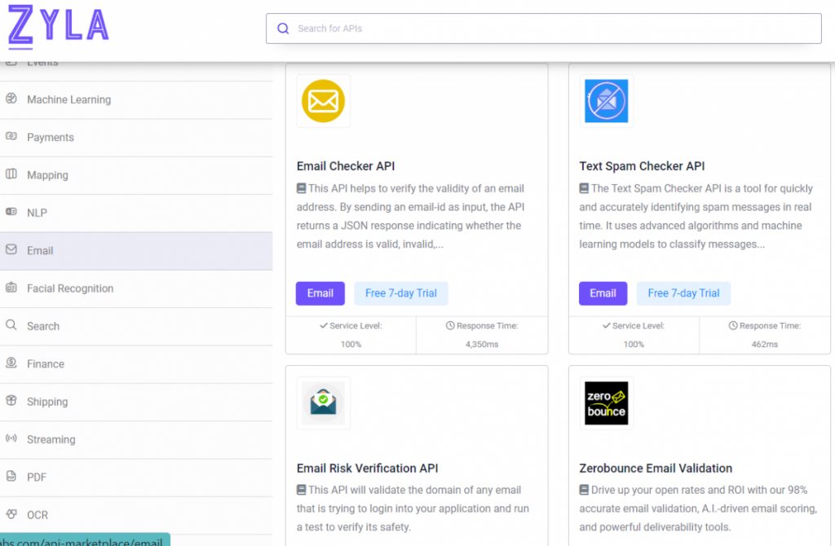This screenshot has height=546, width=835.
Task: Click the ZYLA logo
Action: click(x=58, y=25)
